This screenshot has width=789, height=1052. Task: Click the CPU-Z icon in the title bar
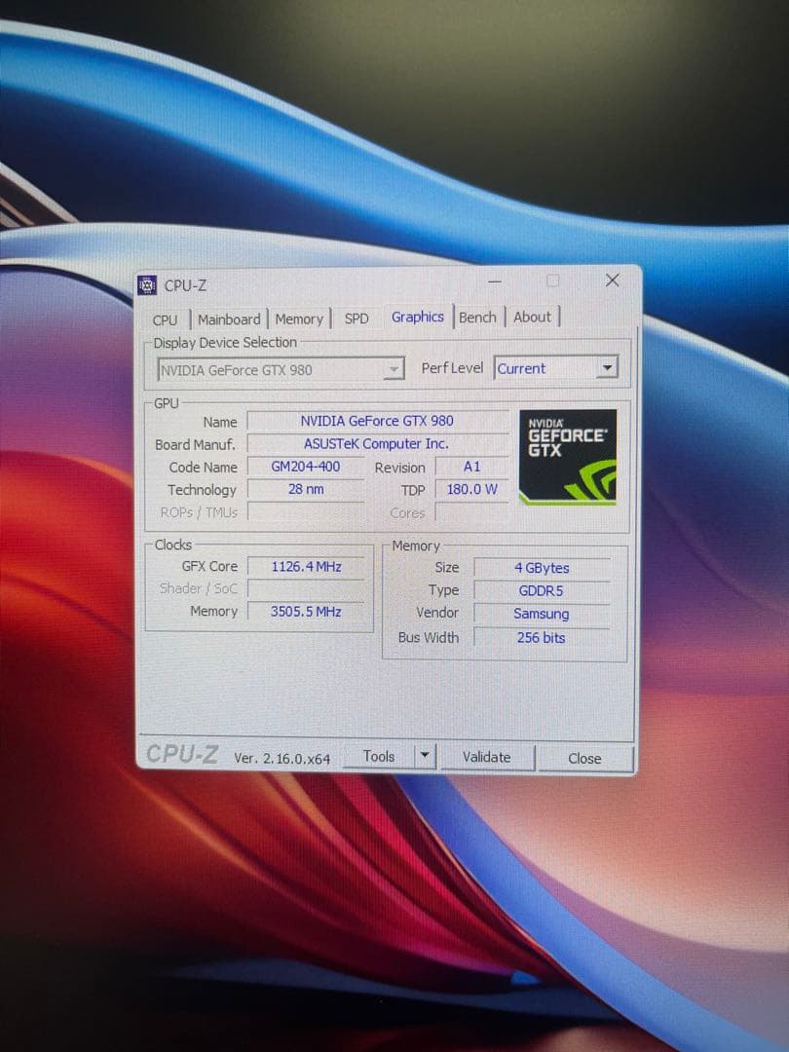pyautogui.click(x=148, y=284)
